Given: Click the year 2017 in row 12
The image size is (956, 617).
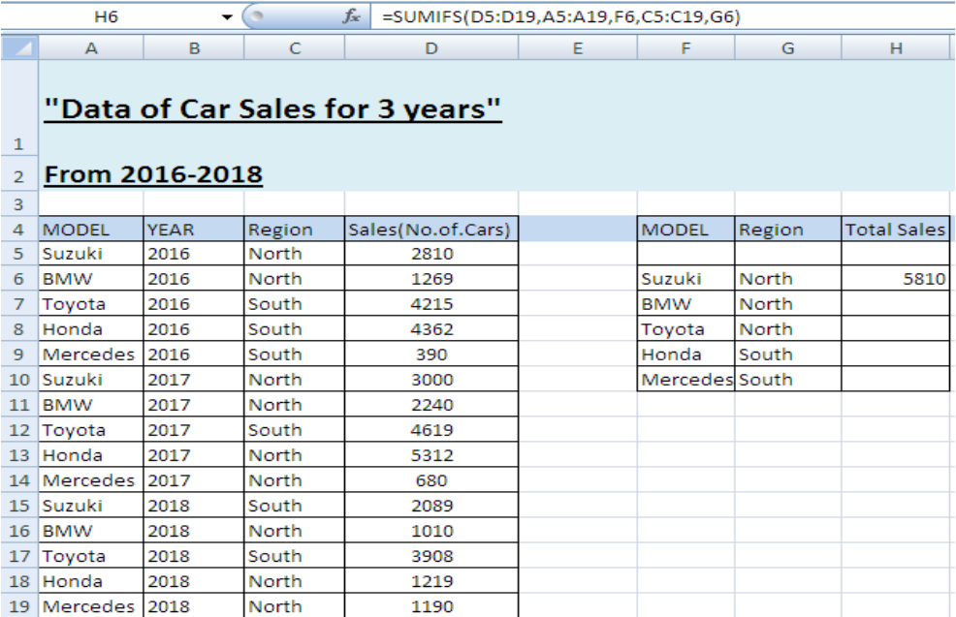Looking at the screenshot, I should 194,431.
